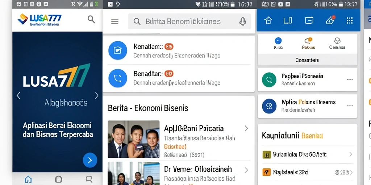Image resolution: width=371 pixels, height=185 pixels.
Task: Go to previous banner slide arrow
Action: (x=18, y=95)
